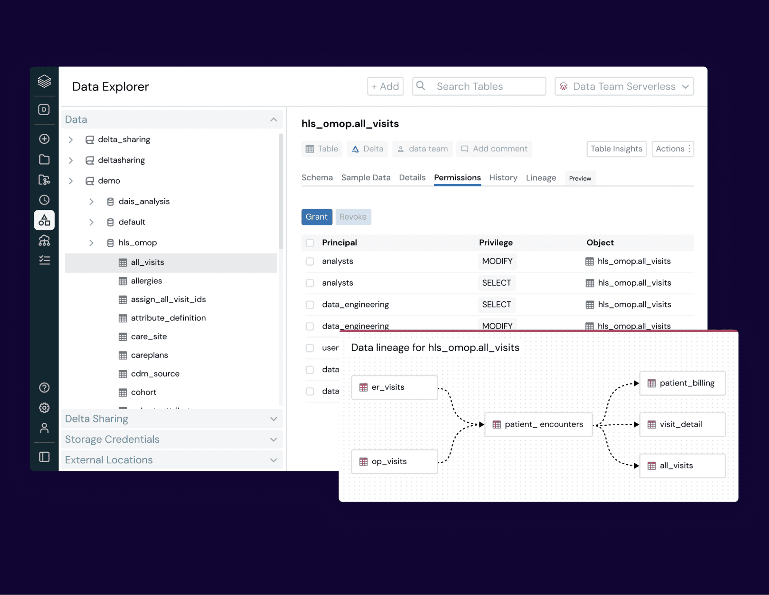This screenshot has width=769, height=595.
Task: Open the Settings gear icon
Action: coord(44,408)
